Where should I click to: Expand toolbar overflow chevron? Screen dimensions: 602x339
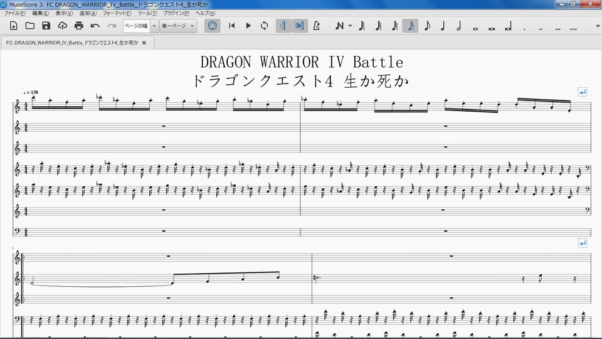(598, 26)
